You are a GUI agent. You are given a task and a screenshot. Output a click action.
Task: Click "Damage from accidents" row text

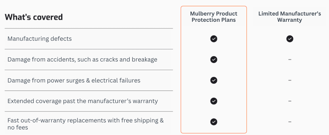pyautogui.click(x=82, y=59)
